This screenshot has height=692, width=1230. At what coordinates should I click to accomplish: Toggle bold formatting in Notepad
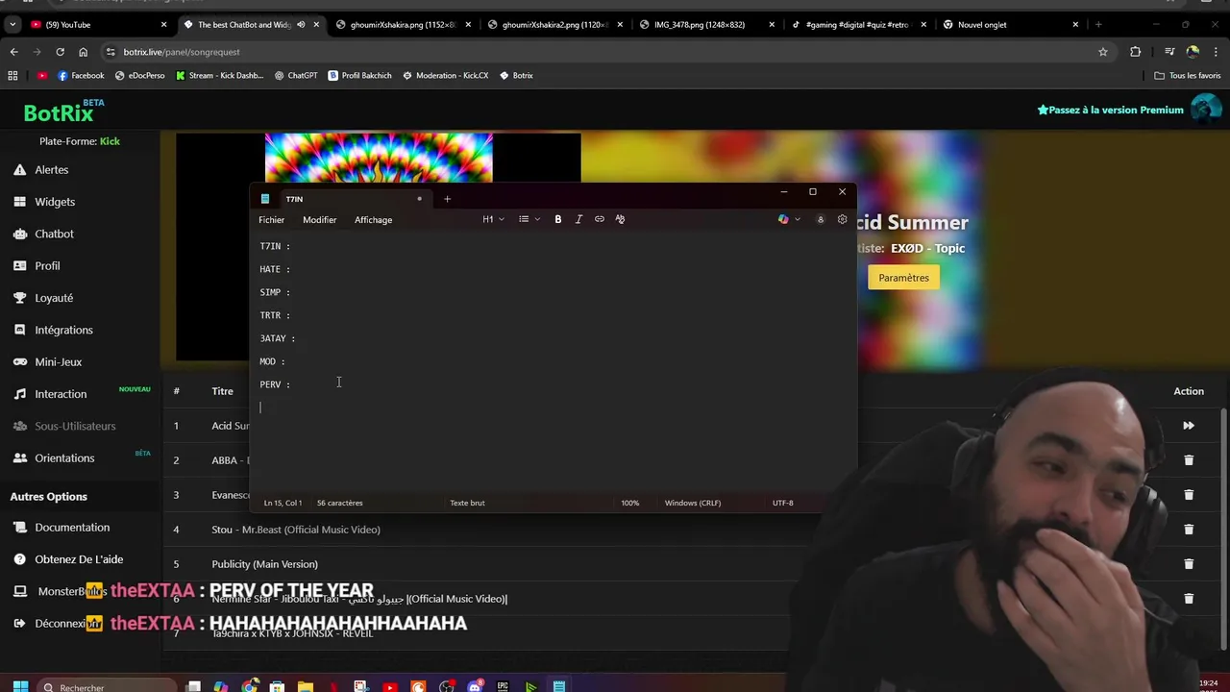(x=558, y=219)
